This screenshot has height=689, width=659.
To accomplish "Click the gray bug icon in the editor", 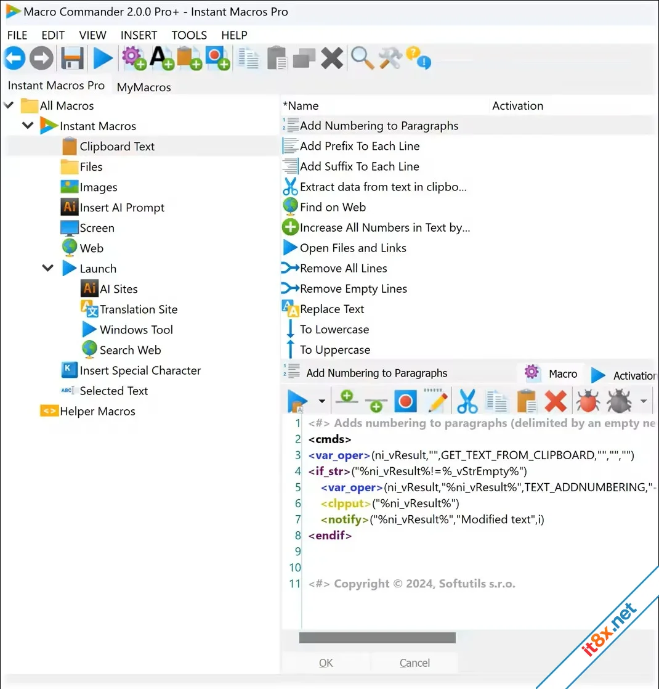I will pyautogui.click(x=619, y=401).
